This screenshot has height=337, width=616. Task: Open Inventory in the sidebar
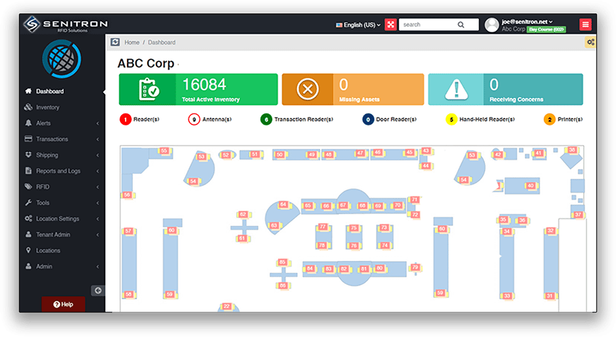click(47, 107)
